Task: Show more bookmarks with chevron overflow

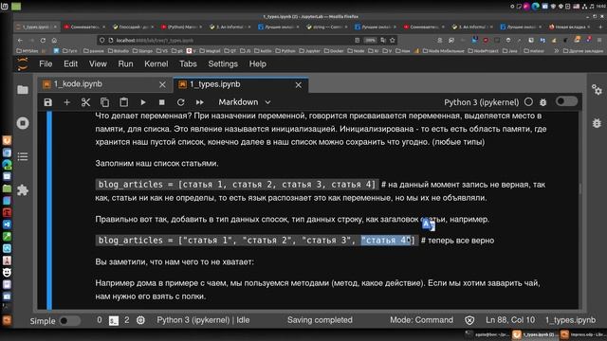Action: tap(557, 50)
